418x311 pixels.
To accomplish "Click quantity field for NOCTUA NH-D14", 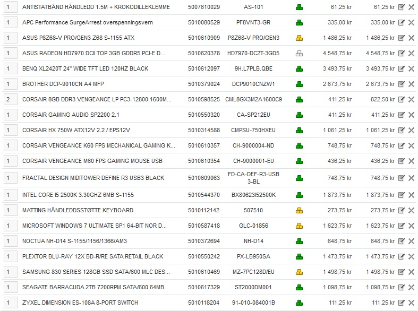I will [11, 241].
